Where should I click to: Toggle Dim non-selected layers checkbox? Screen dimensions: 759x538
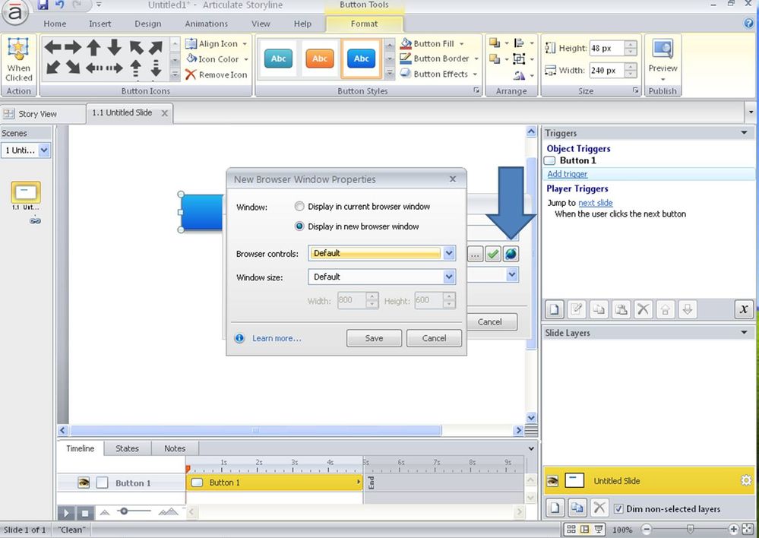pyautogui.click(x=618, y=508)
